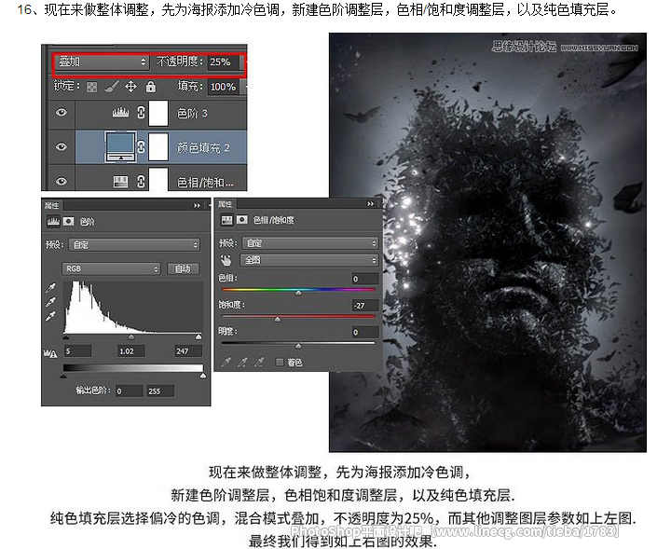Click levels adjustment icon in 色阶 panel

53,221
